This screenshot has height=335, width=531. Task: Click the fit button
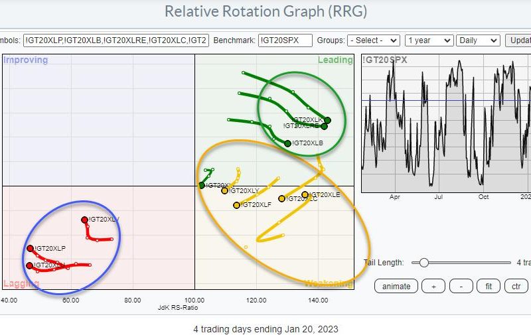(x=489, y=287)
